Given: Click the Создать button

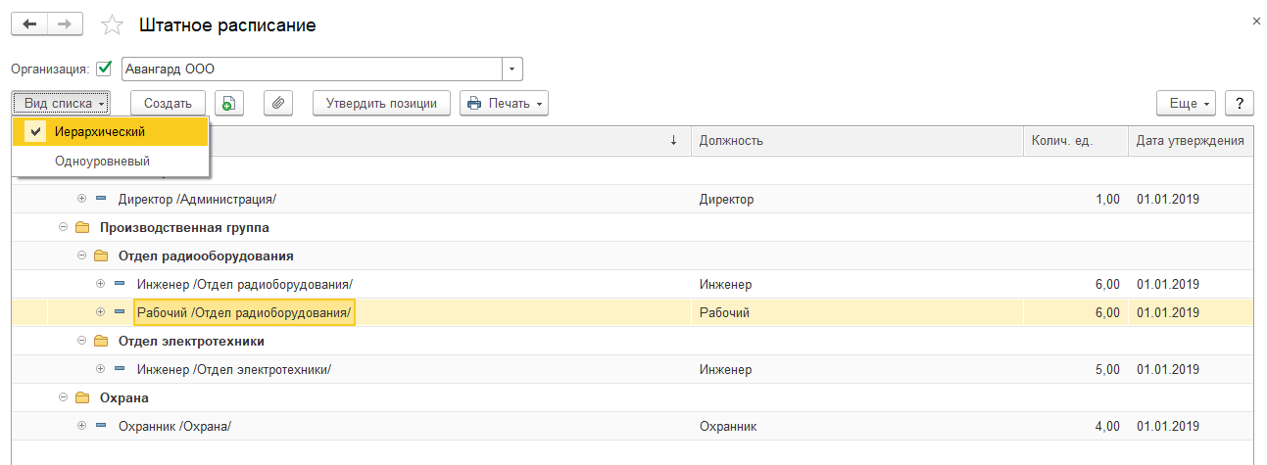Looking at the screenshot, I should pos(168,103).
